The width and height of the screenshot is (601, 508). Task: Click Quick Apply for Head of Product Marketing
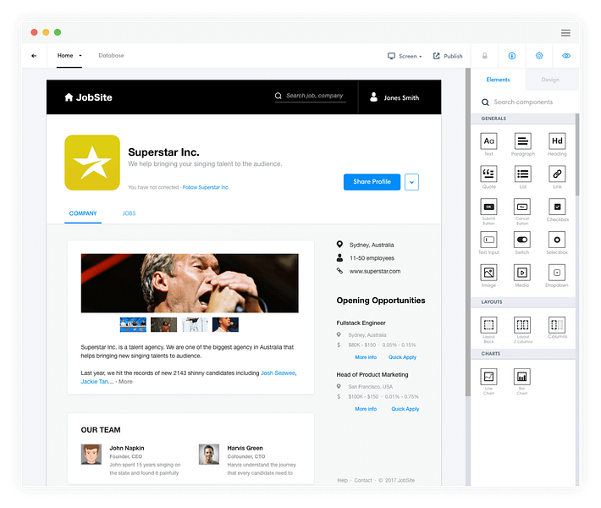[x=405, y=409]
